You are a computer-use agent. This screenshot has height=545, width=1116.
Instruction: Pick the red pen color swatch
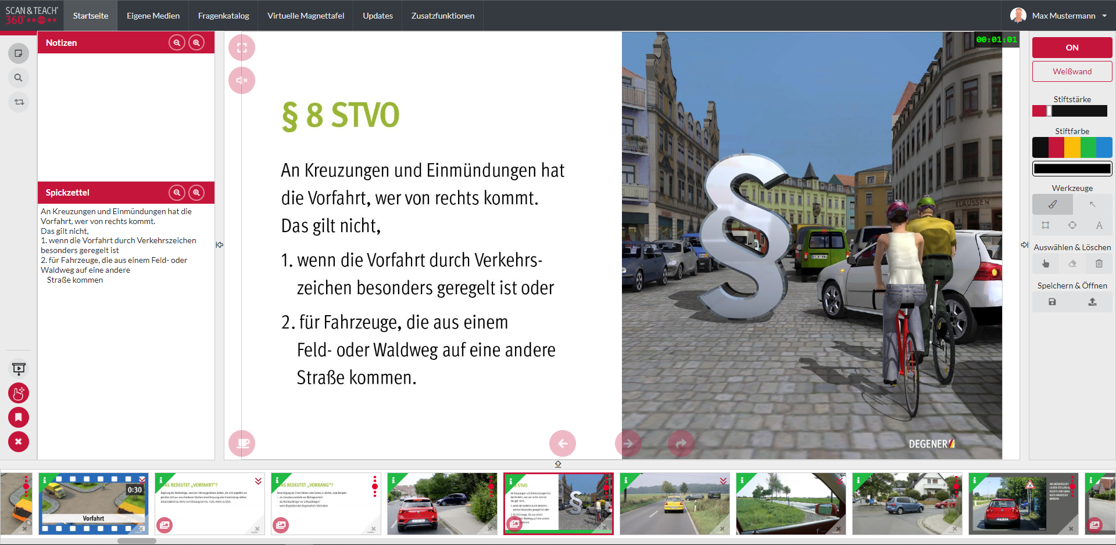[1056, 147]
